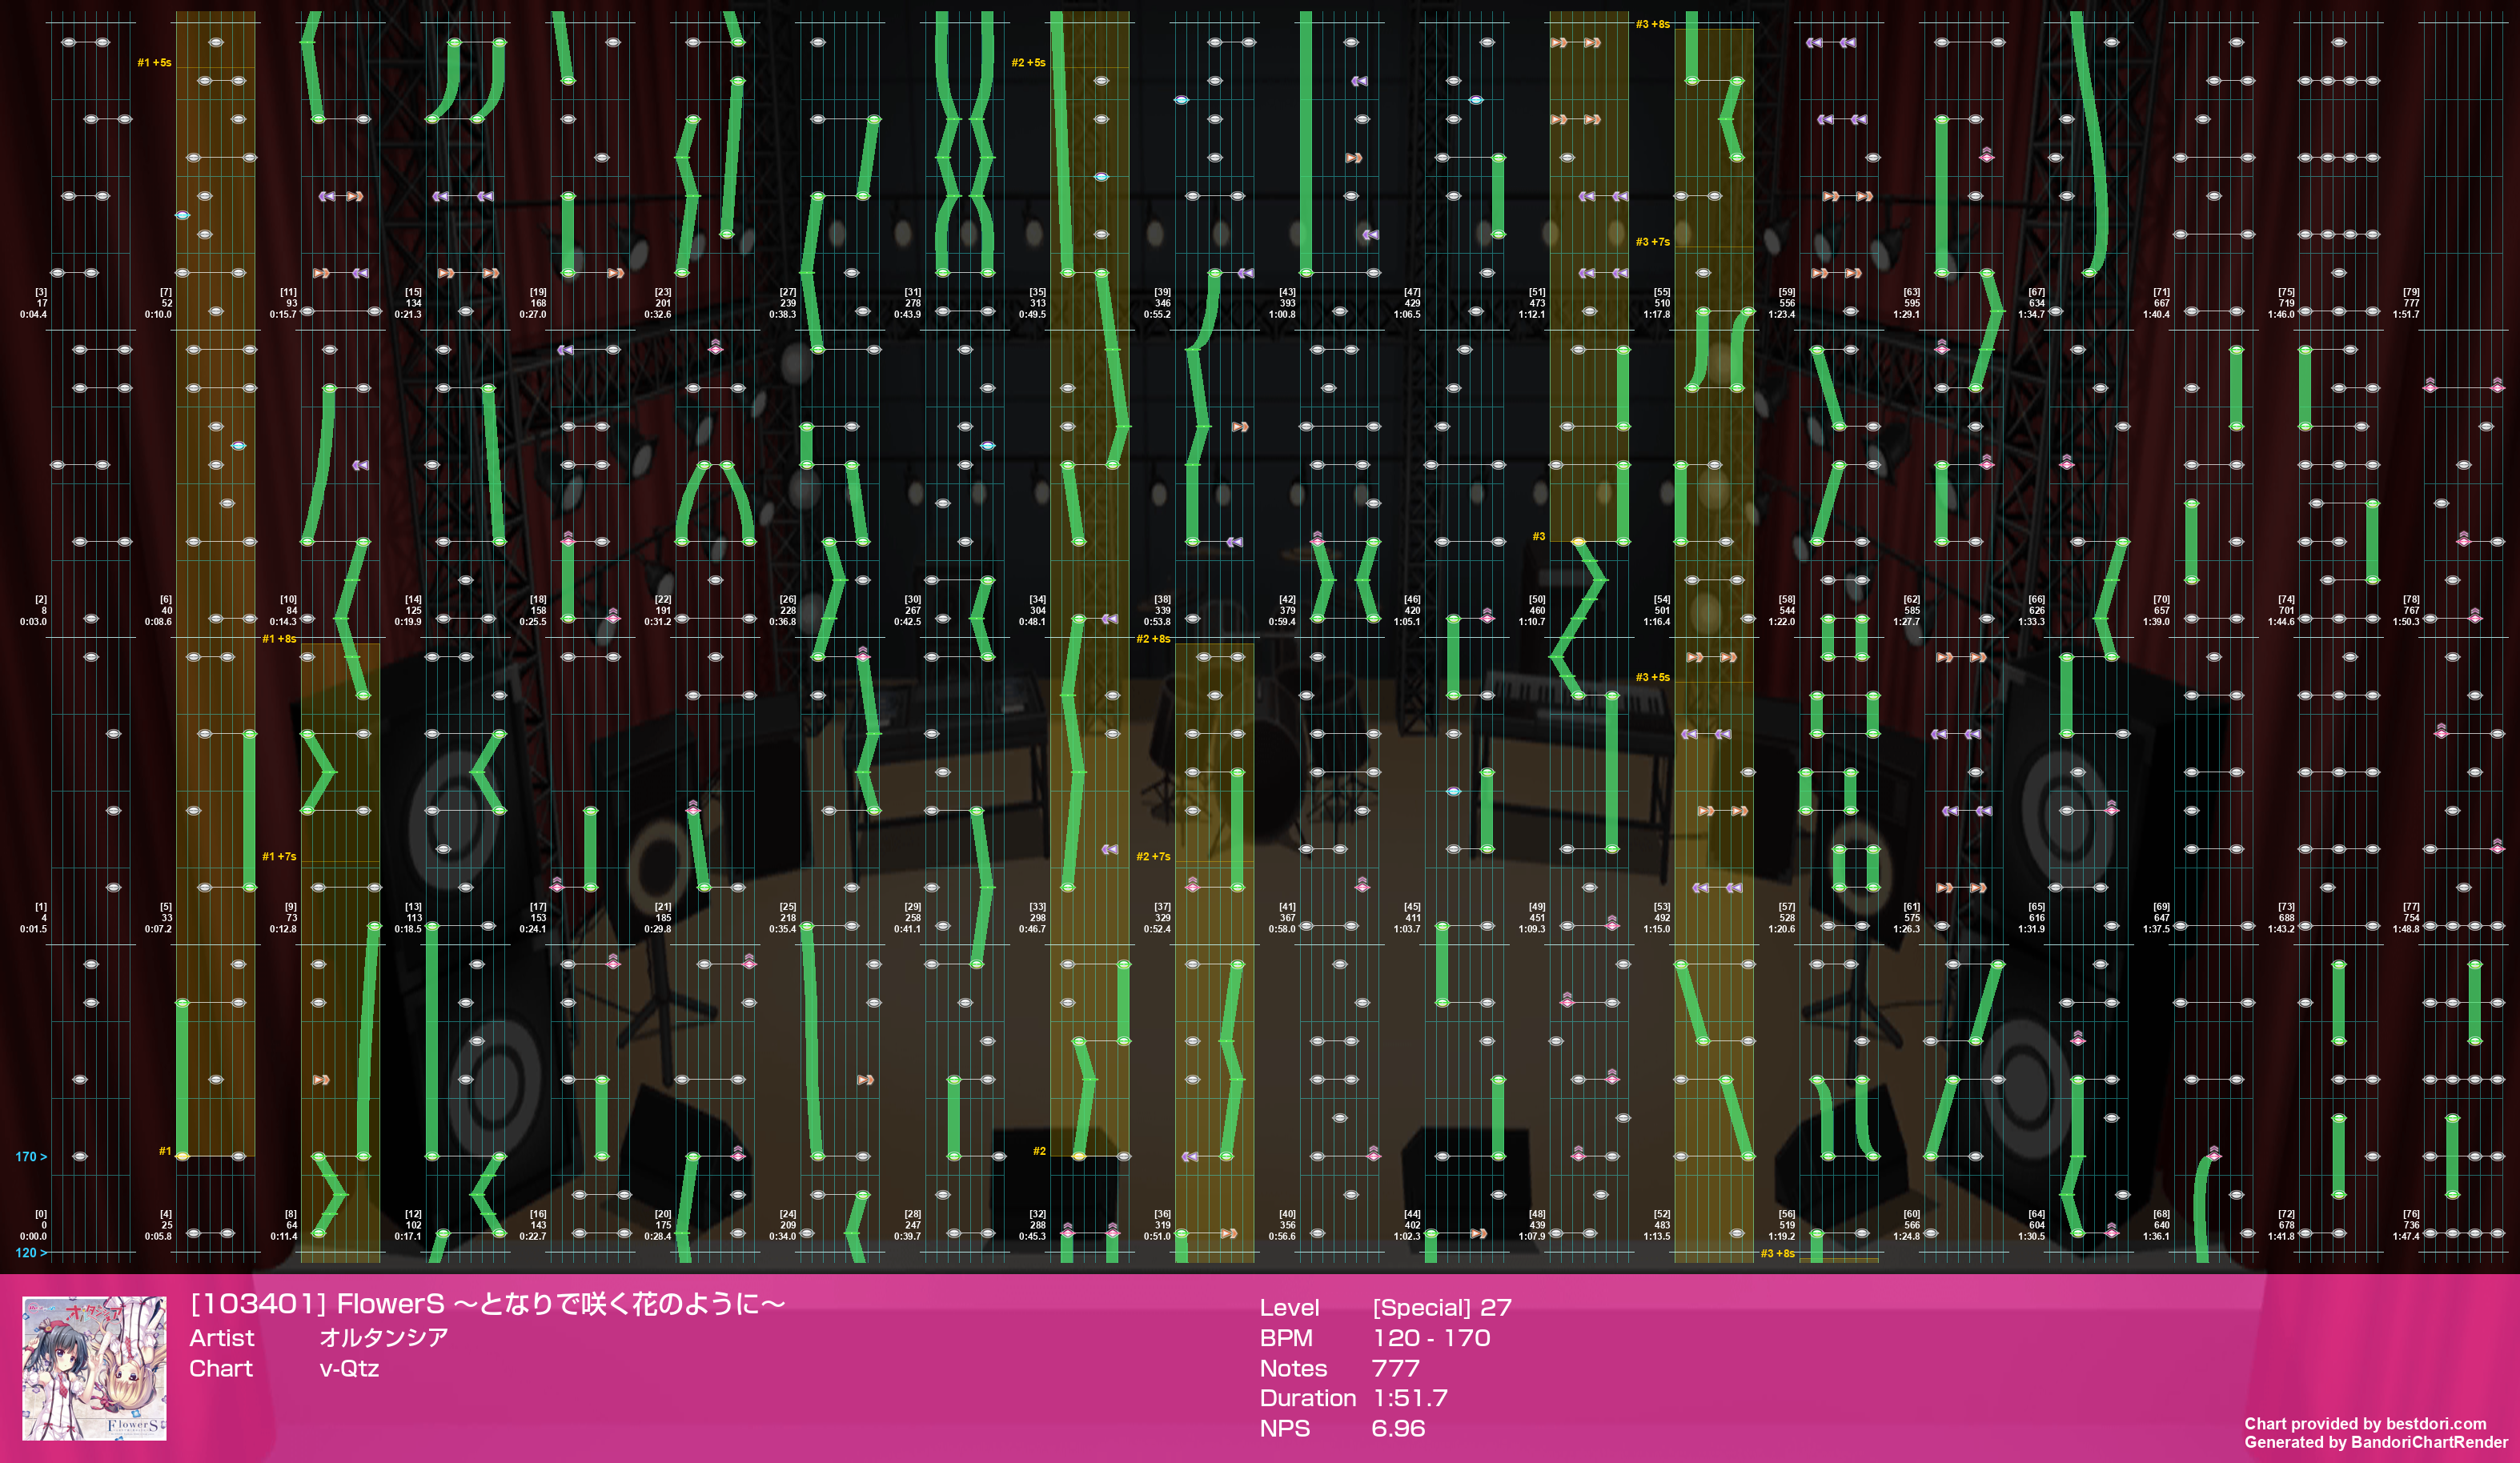Click the Duration value 1:51.7

click(1410, 1398)
